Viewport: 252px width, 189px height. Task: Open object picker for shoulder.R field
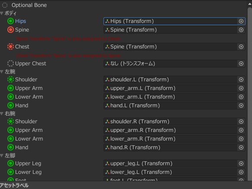[241, 122]
